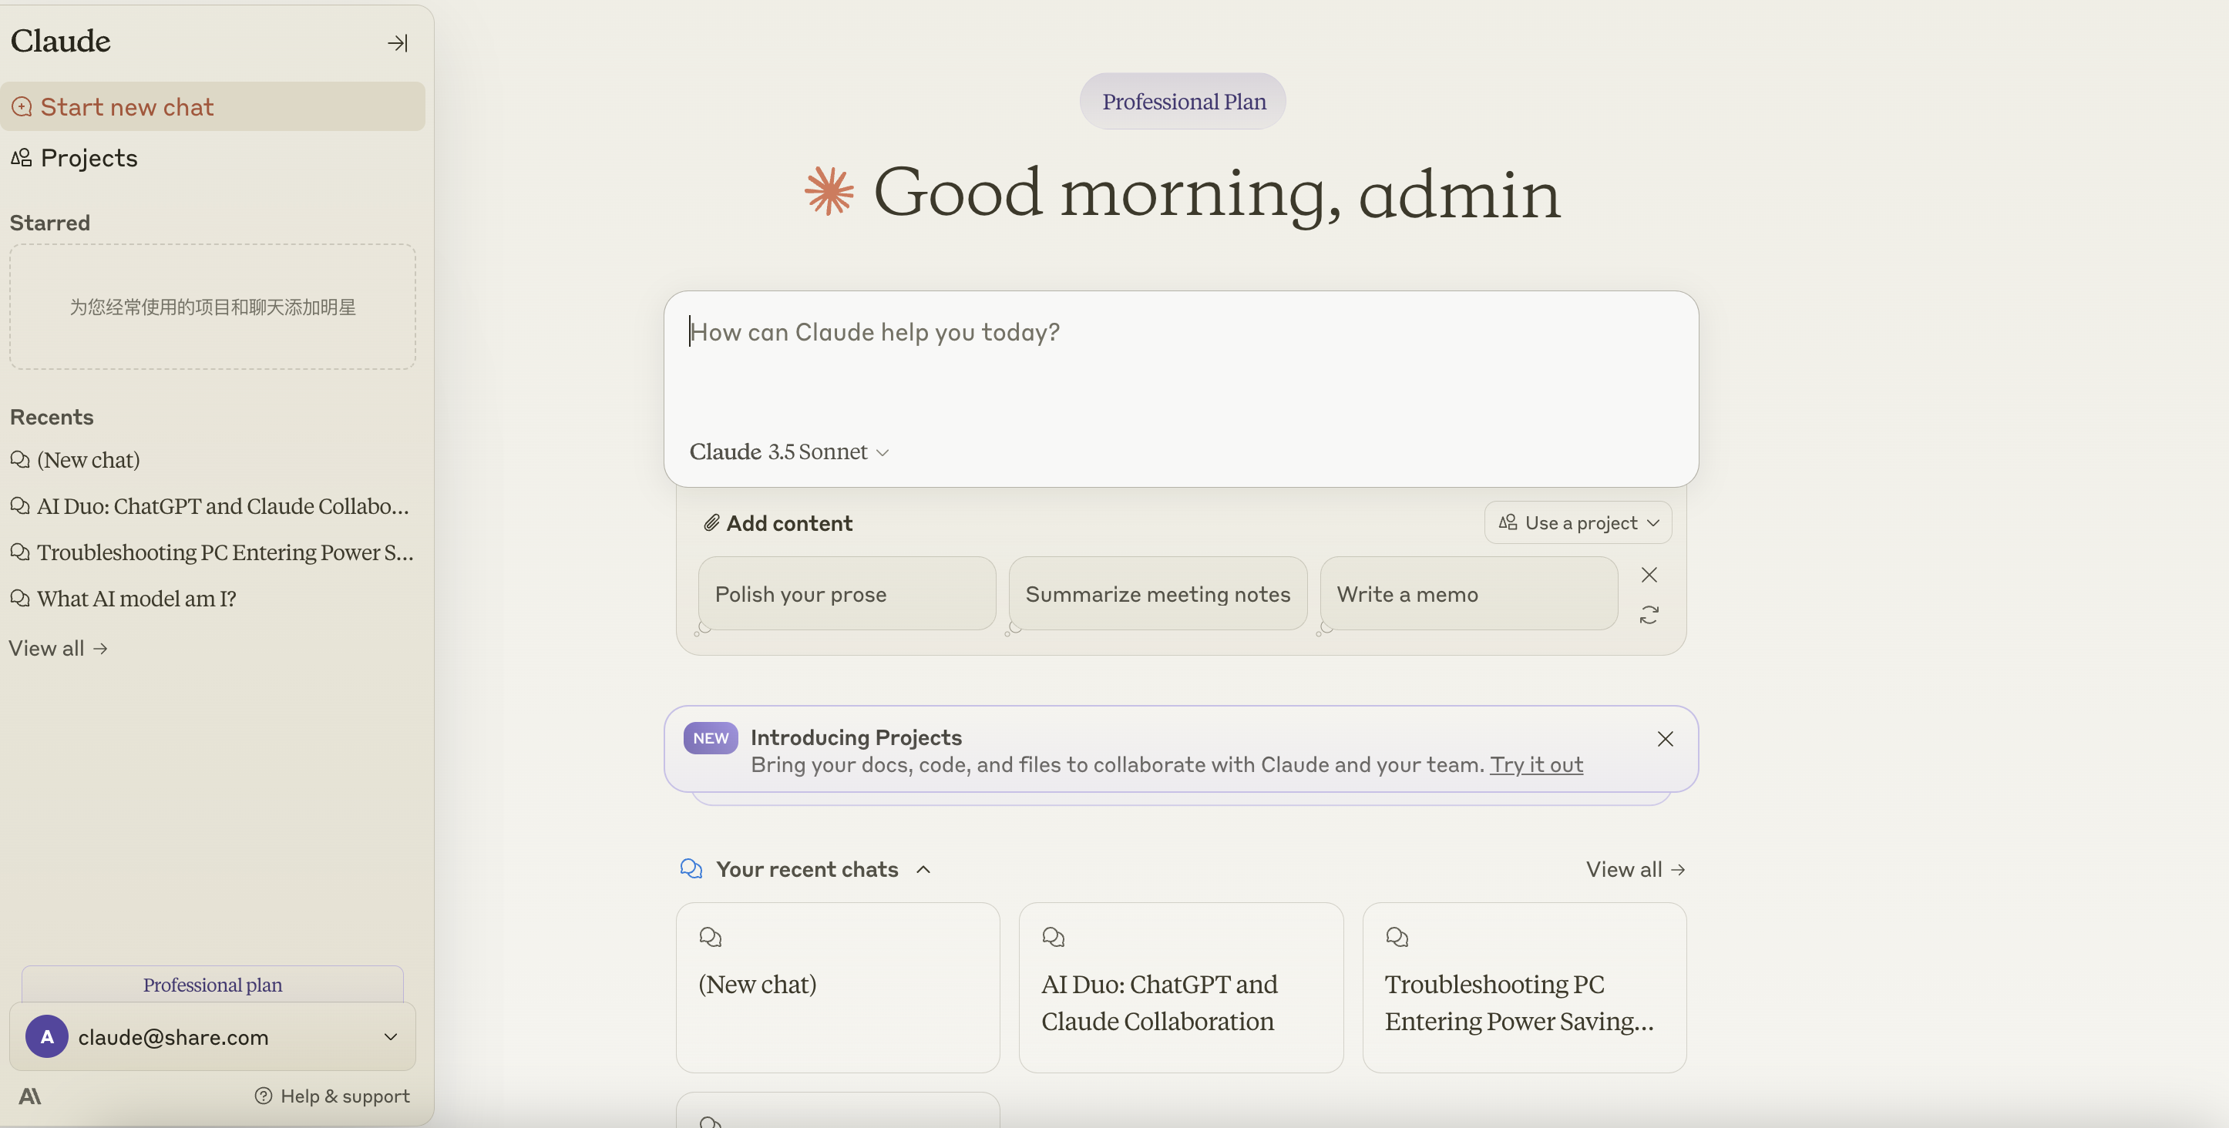The image size is (2229, 1128).
Task: Click the chat bubbles icon by Your recent chats
Action: click(x=691, y=868)
